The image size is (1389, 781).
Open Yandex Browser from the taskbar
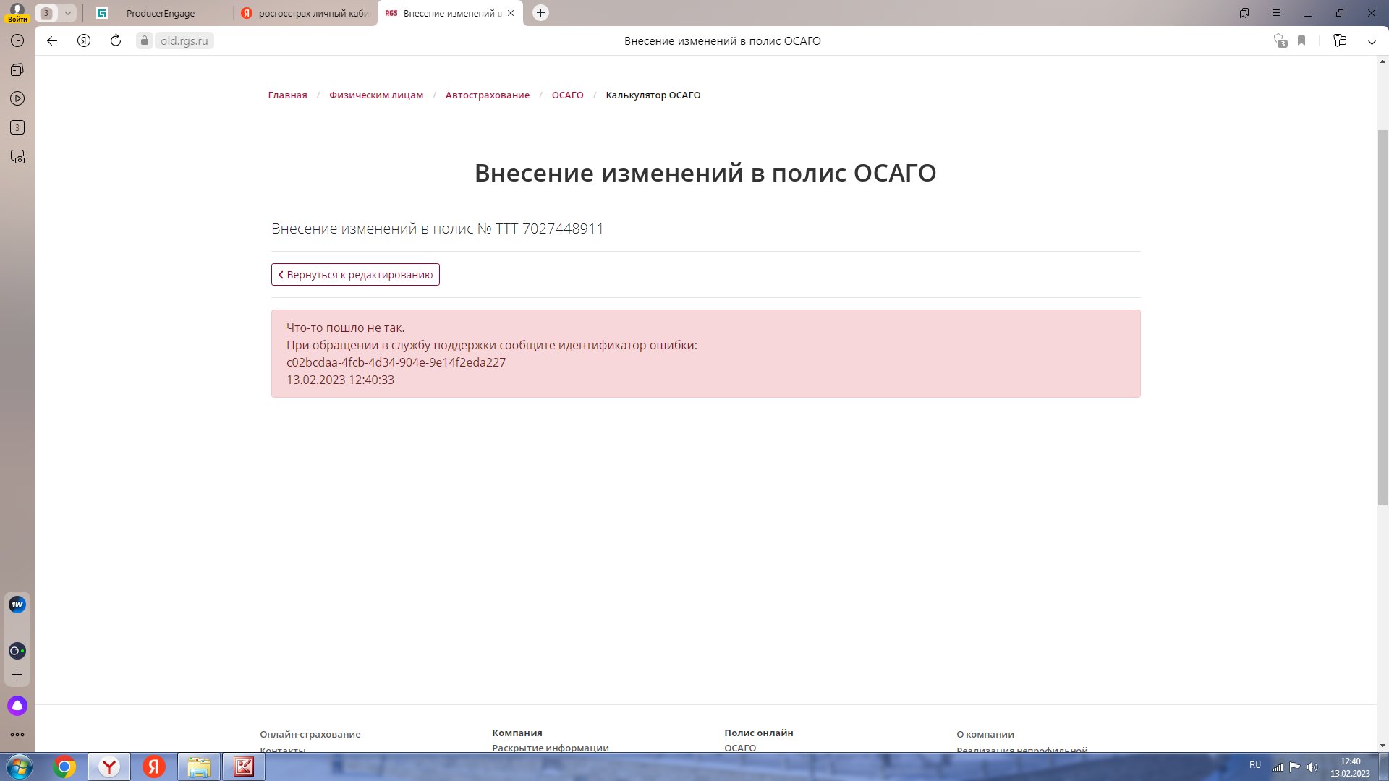coord(109,767)
